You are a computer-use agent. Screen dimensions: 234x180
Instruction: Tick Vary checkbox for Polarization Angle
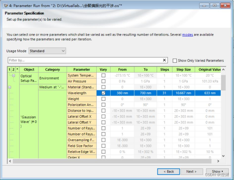pyautogui.click(x=103, y=105)
